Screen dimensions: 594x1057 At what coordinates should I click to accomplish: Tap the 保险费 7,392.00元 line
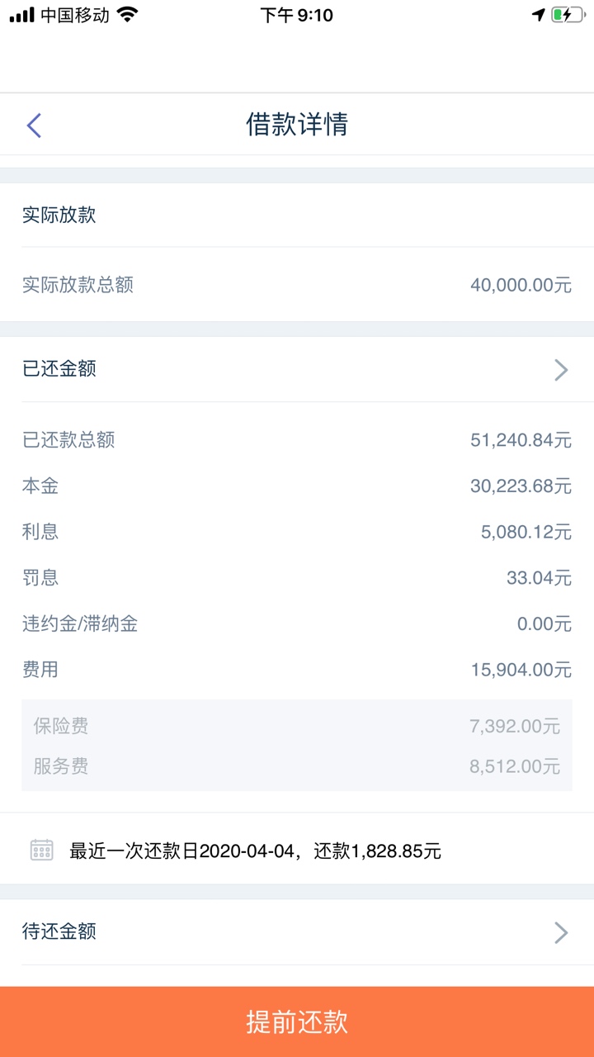pos(297,726)
